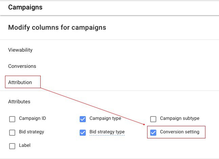This screenshot has height=159, width=219.
Task: Click the Campaign type label text
Action: pyautogui.click(x=105, y=118)
